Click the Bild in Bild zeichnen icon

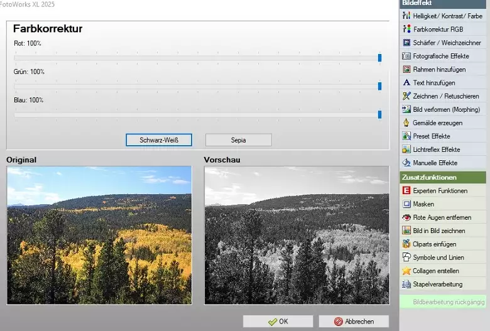[x=406, y=231]
